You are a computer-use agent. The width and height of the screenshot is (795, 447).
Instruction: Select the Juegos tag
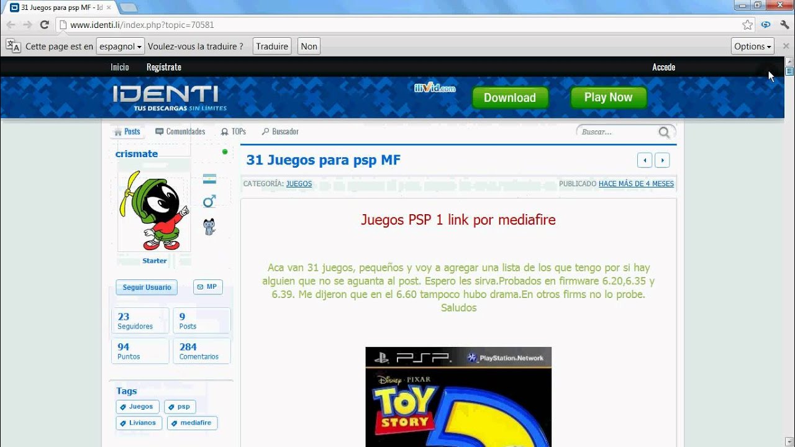(x=137, y=407)
